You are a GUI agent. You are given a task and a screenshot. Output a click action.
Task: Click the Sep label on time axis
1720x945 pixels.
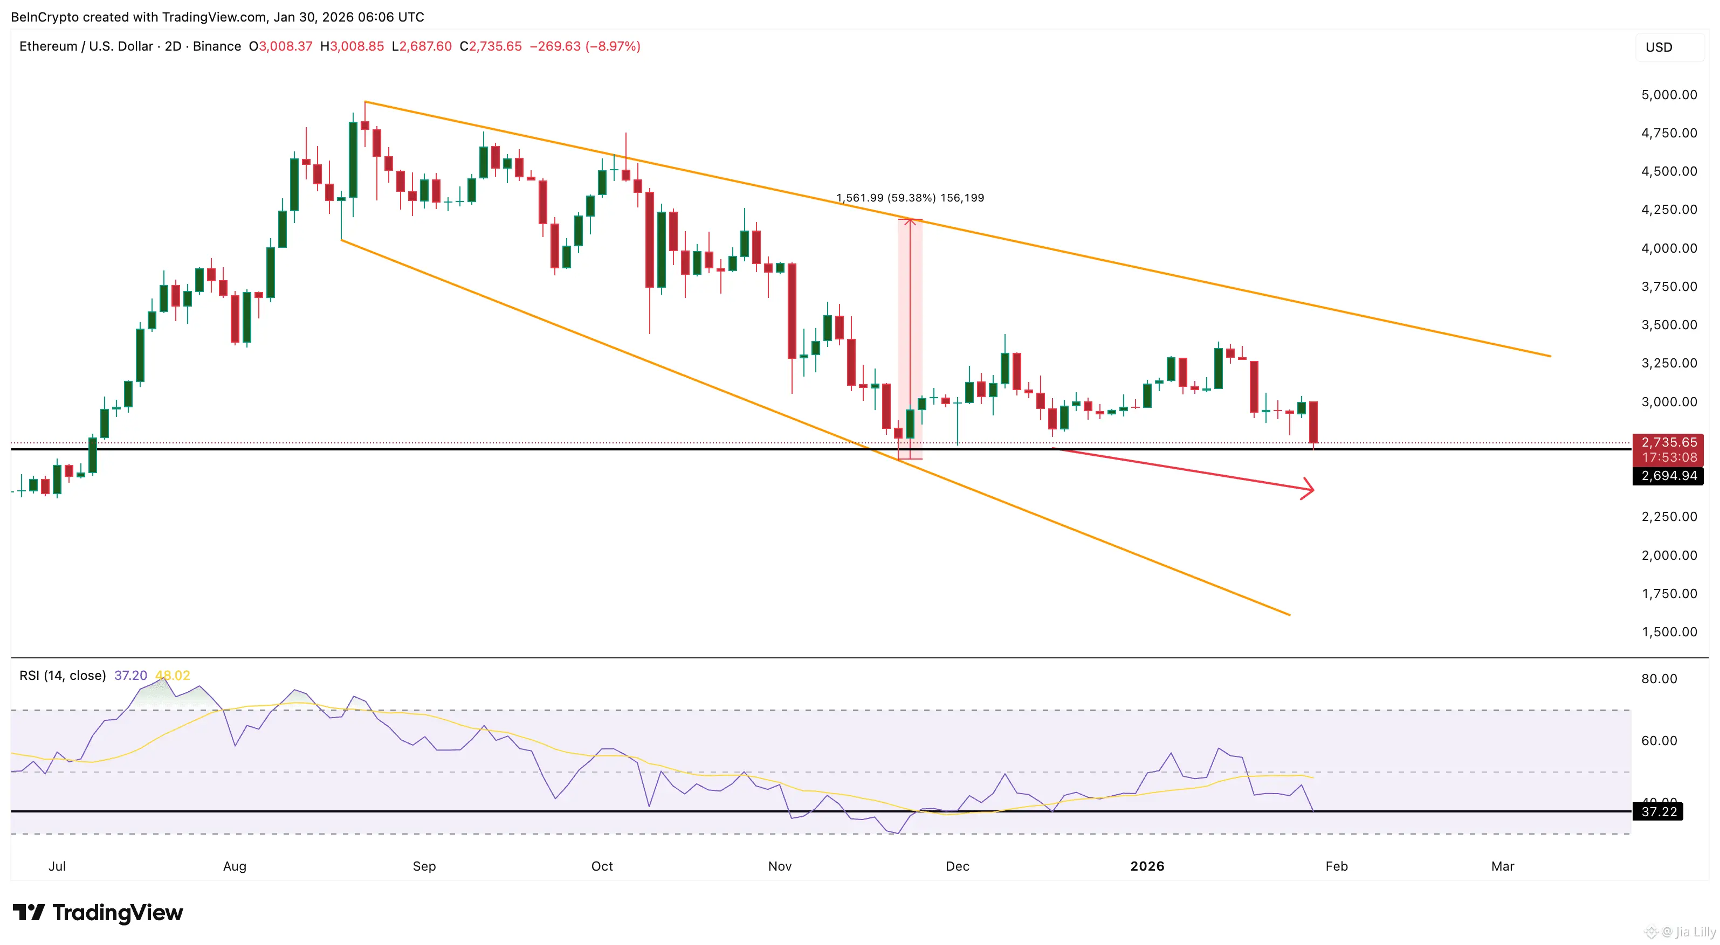point(424,866)
